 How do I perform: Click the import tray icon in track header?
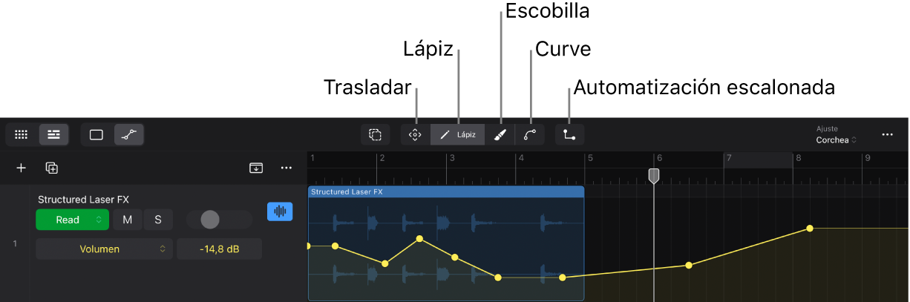click(256, 168)
